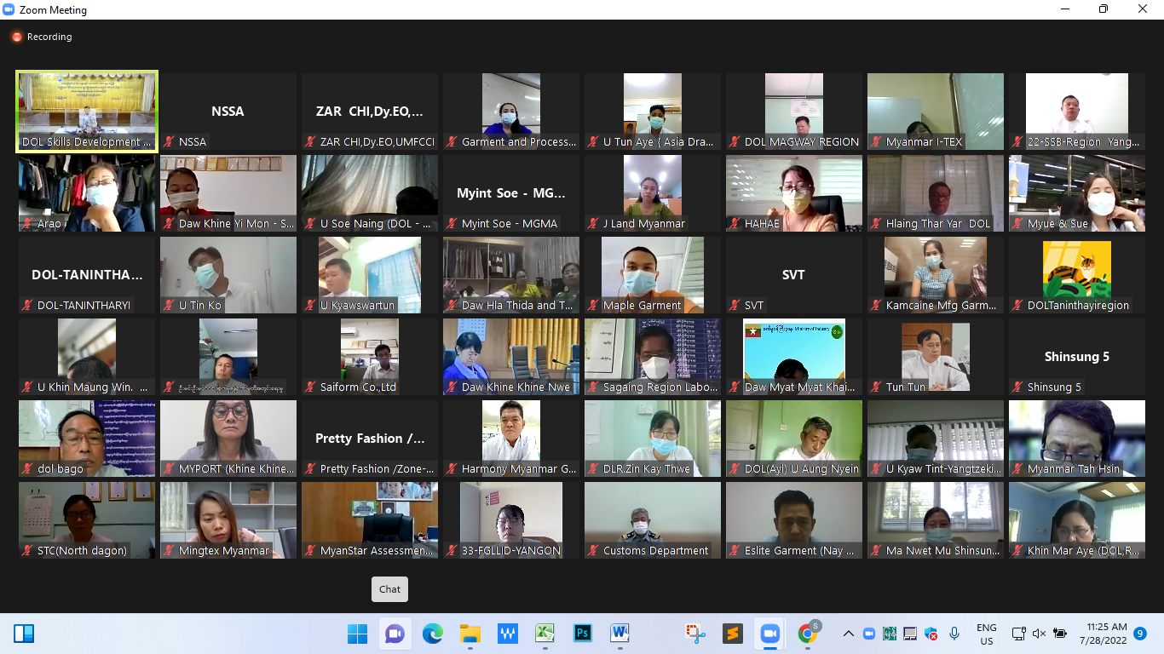Open the Windows Start menu
1164x654 pixels.
pos(358,634)
